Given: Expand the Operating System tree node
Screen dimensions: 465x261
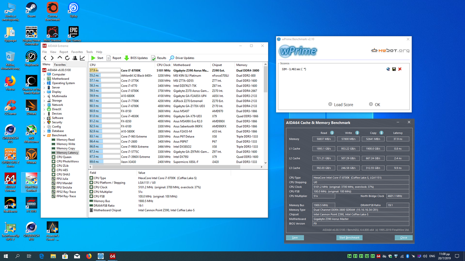Looking at the screenshot, I should [45, 83].
